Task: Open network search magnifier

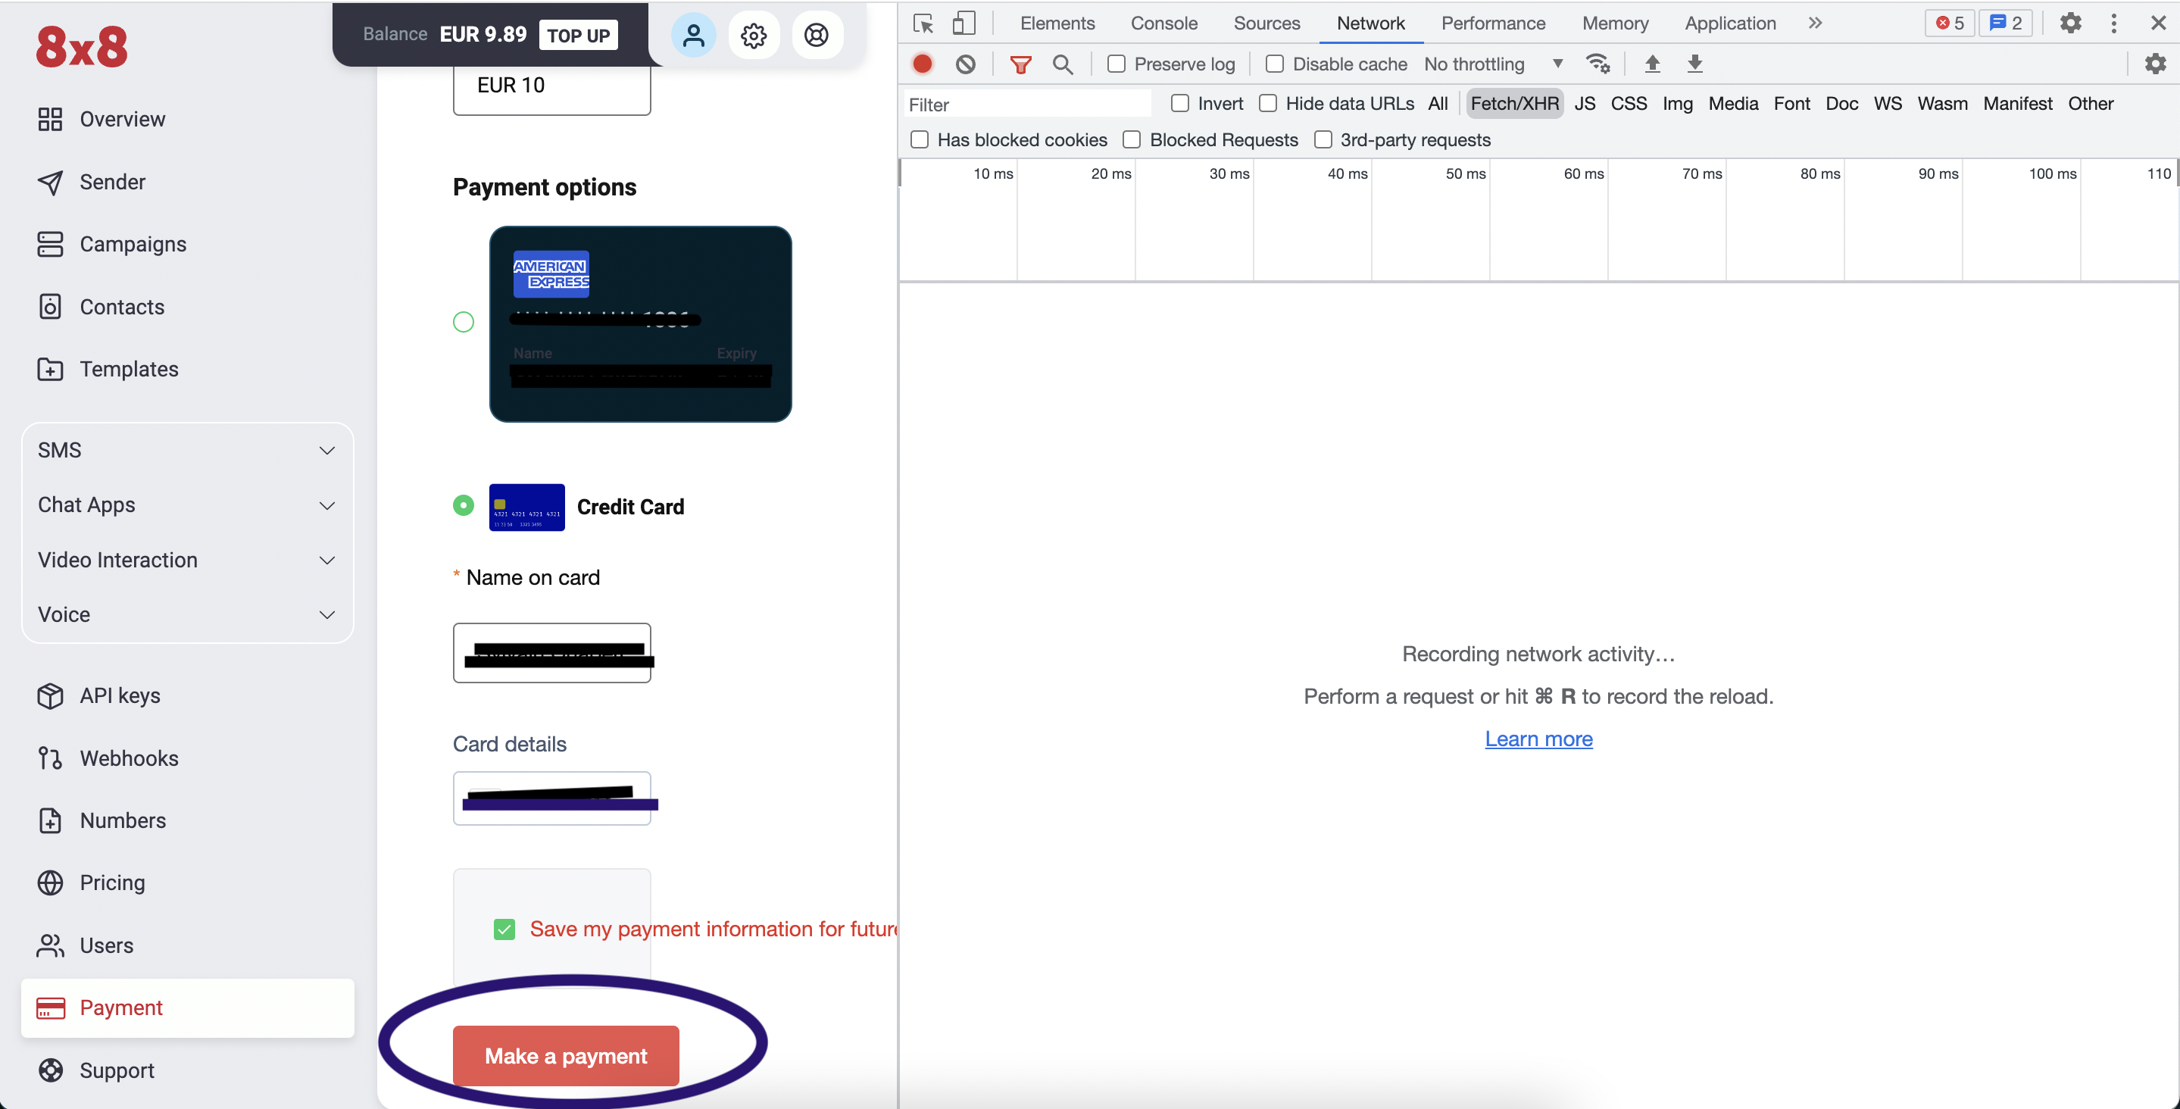Action: click(1063, 64)
